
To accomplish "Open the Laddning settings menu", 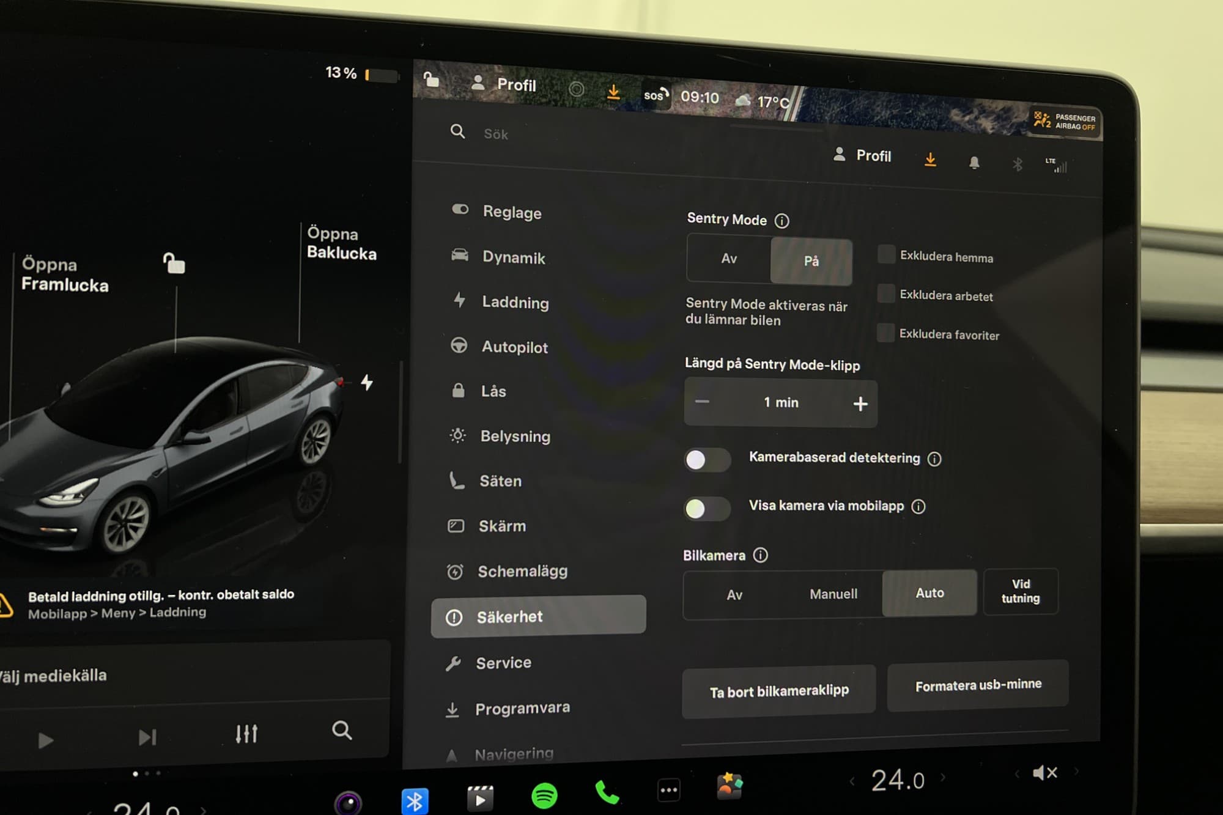I will pyautogui.click(x=515, y=303).
